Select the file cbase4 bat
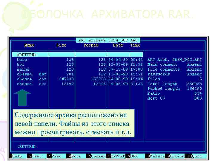The image size is (215, 161). pyautogui.click(x=32, y=74)
